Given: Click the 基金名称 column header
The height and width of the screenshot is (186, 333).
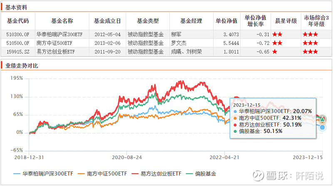Looking at the screenshot, I should coord(62,21).
